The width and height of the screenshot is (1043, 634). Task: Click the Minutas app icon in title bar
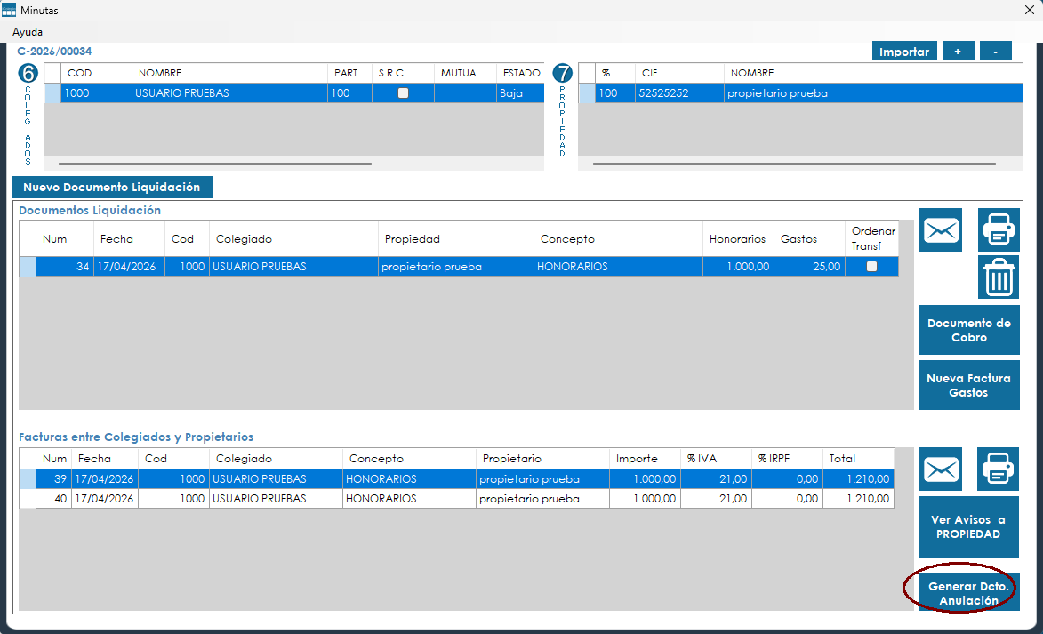9,11
